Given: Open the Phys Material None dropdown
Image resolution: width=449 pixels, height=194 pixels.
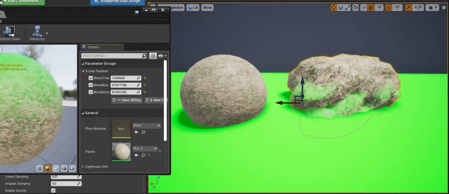Looking at the screenshot, I should click(146, 126).
